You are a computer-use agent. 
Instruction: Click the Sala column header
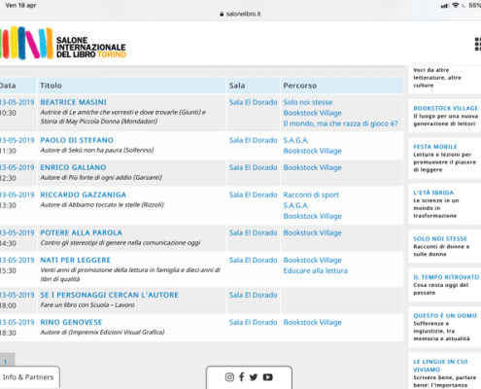tap(253, 86)
